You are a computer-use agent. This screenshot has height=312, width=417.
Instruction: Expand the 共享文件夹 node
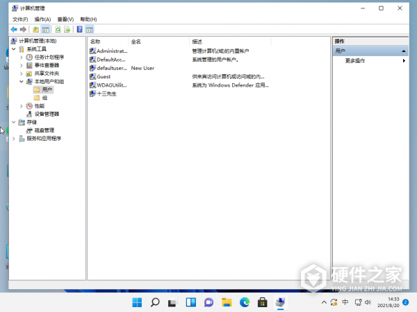pos(22,73)
